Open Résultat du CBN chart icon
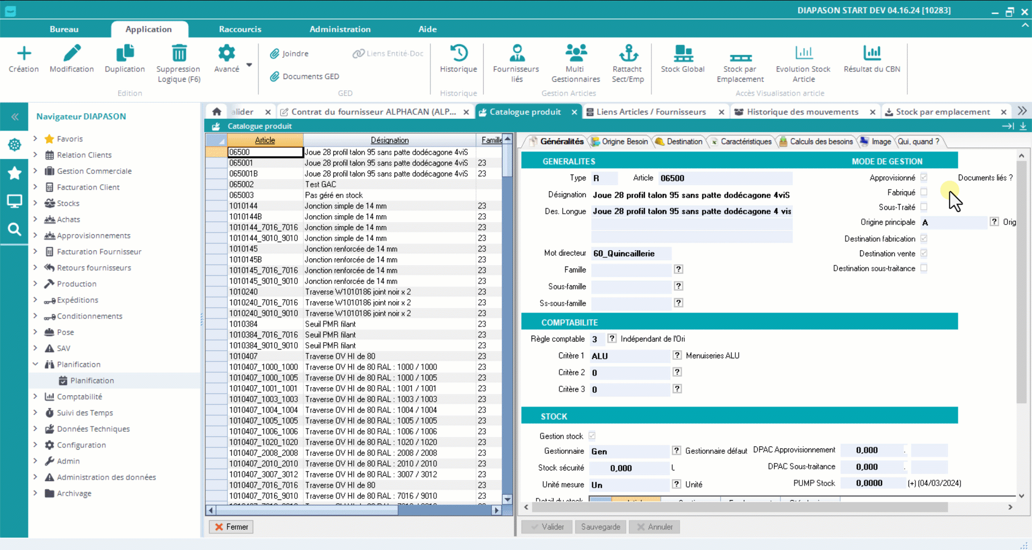The width and height of the screenshot is (1032, 550). pos(871,53)
